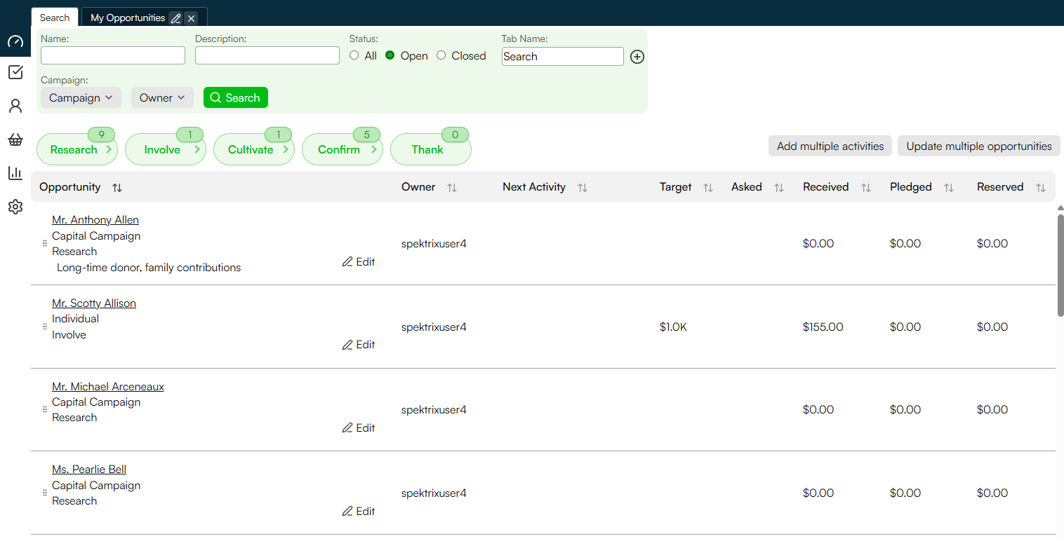Screen dimensions: 1064x541
Task: Open the tasks checklist icon in sidebar
Action: (15, 72)
